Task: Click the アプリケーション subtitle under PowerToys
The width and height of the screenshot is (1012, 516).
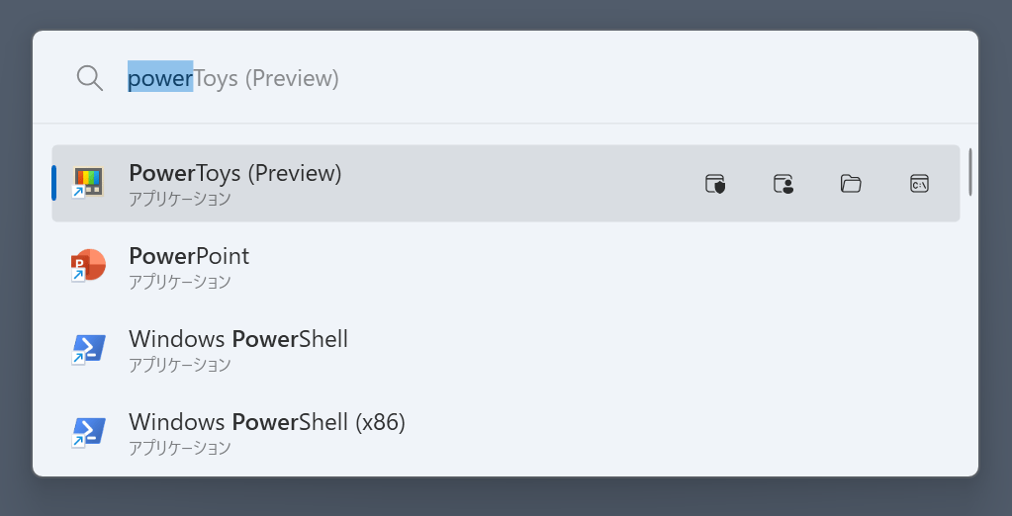Action: (180, 199)
